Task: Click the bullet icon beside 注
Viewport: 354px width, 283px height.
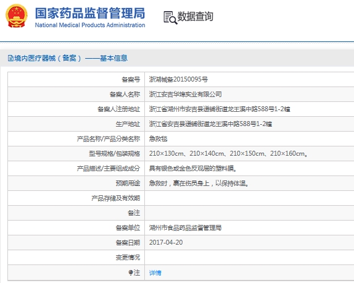Action: click(131, 272)
